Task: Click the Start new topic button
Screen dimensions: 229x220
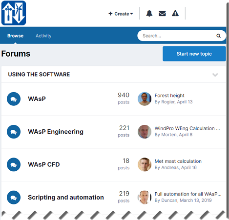Action: coord(194,54)
